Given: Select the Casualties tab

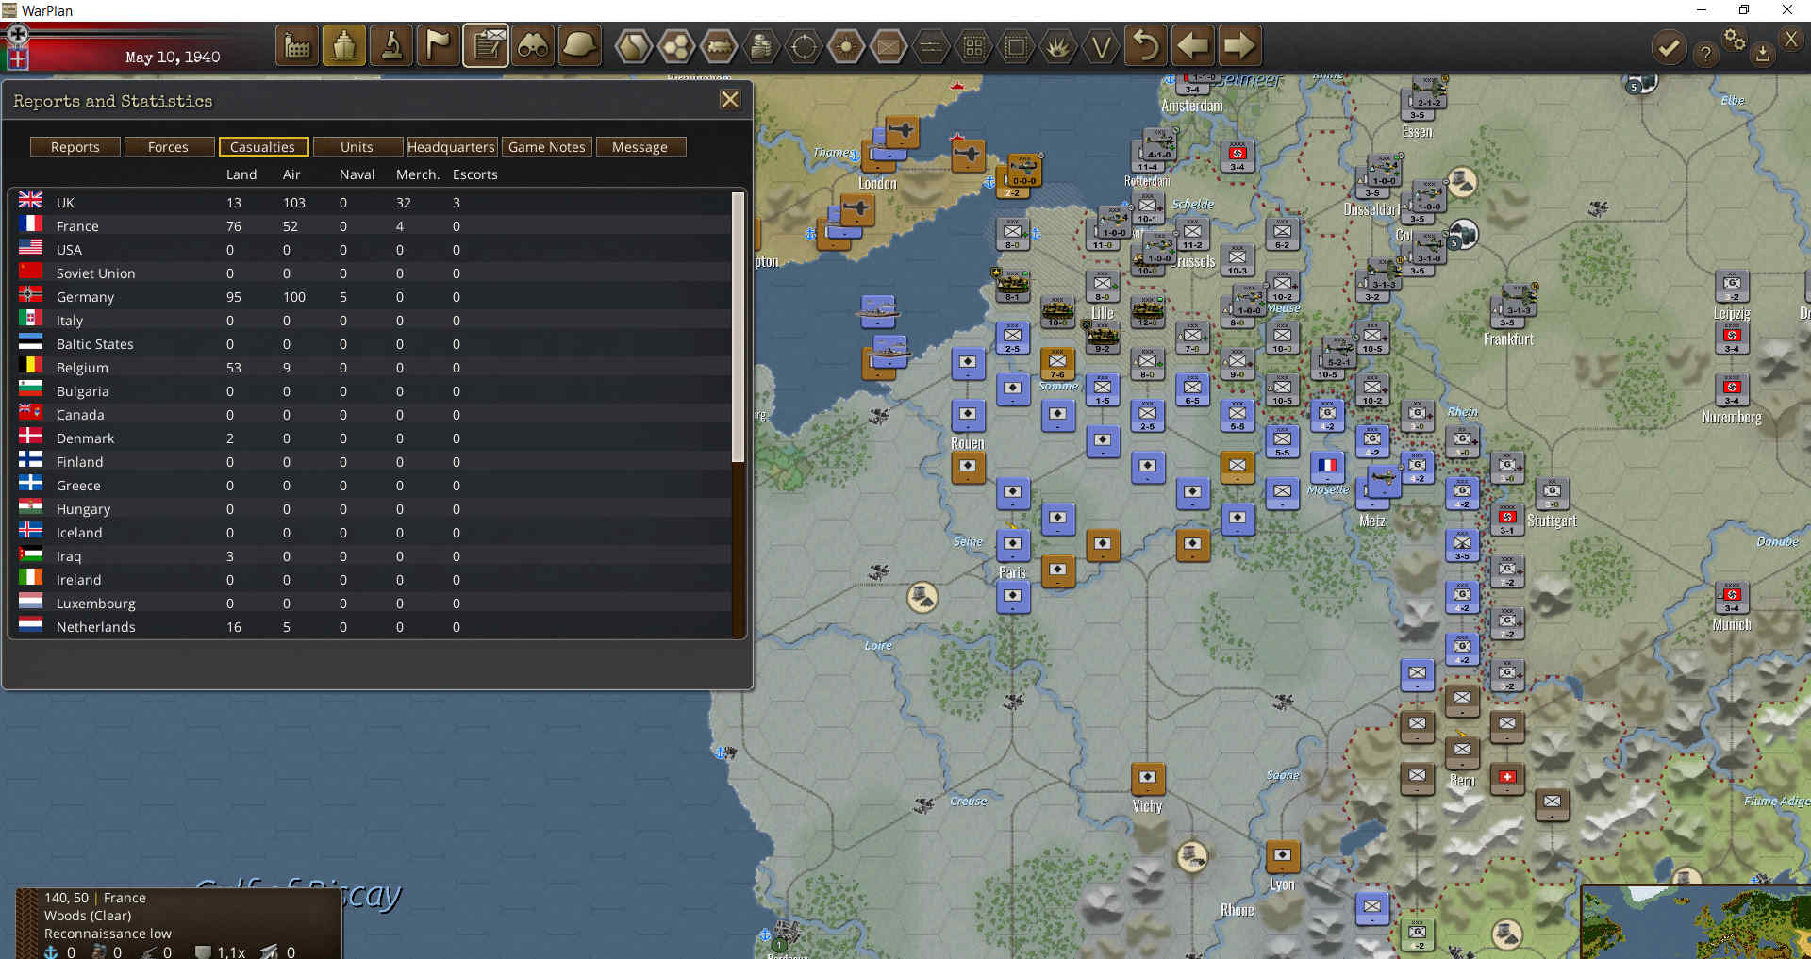Looking at the screenshot, I should point(262,147).
